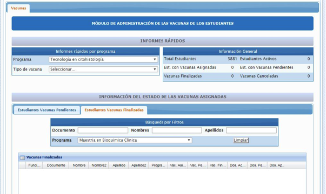Switch to Estudiantes Vacunas Pendientes tab
Viewport: 326px width, 194px height.
point(47,110)
